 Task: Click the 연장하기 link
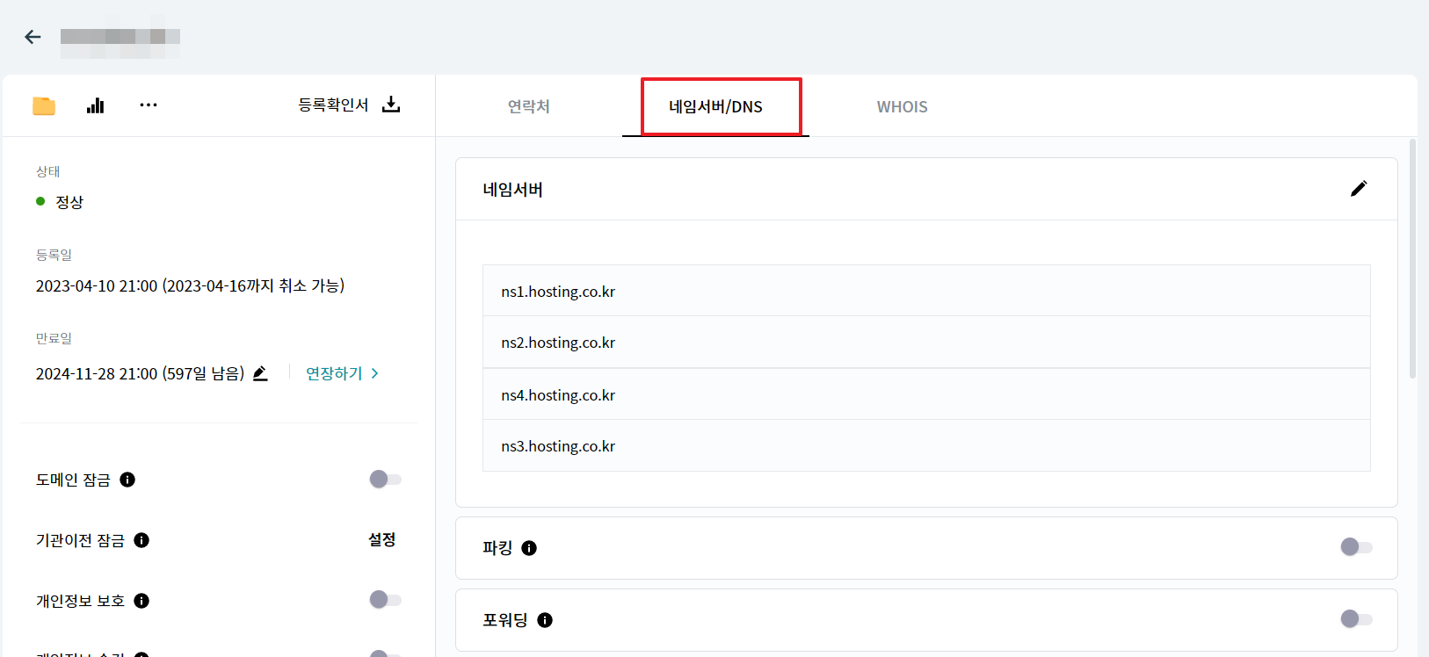click(342, 373)
